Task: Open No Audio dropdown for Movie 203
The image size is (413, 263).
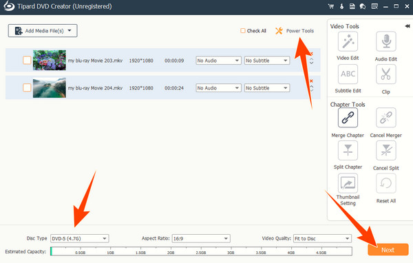Action: (x=218, y=61)
